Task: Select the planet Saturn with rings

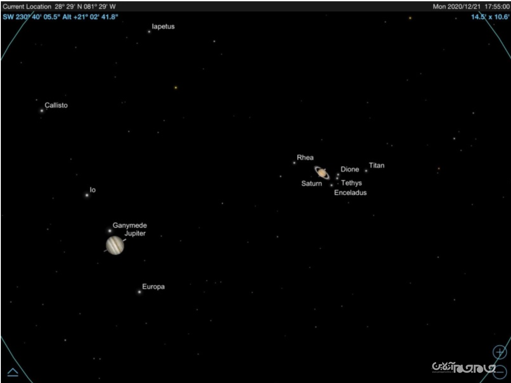Action: [x=322, y=172]
